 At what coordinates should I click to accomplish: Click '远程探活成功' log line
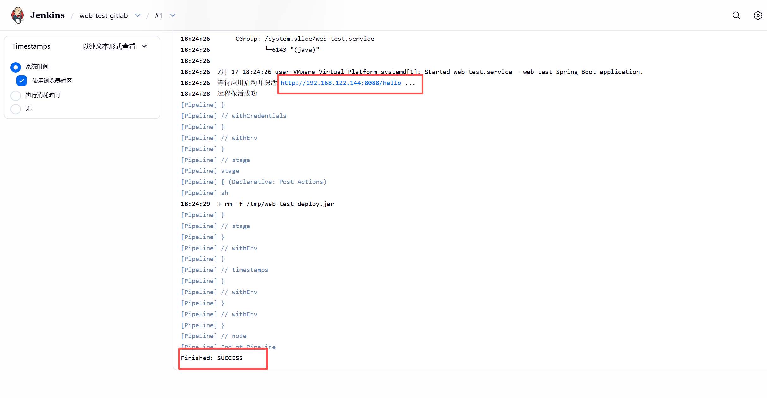(x=237, y=93)
